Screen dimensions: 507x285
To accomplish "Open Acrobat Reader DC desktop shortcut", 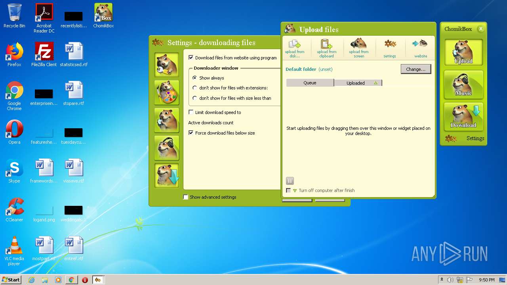I will pos(44,18).
